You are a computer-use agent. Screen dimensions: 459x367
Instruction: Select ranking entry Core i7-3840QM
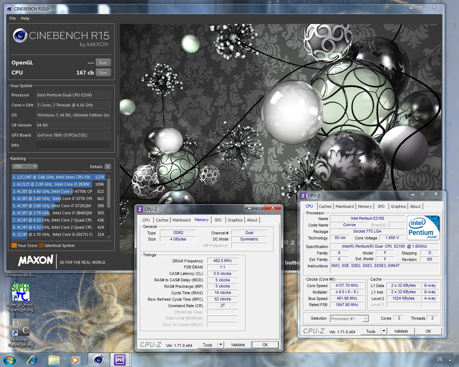pyautogui.click(x=58, y=213)
